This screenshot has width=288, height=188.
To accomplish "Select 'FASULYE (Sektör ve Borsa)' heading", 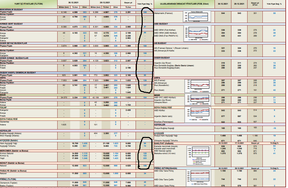I will [x=13, y=171].
